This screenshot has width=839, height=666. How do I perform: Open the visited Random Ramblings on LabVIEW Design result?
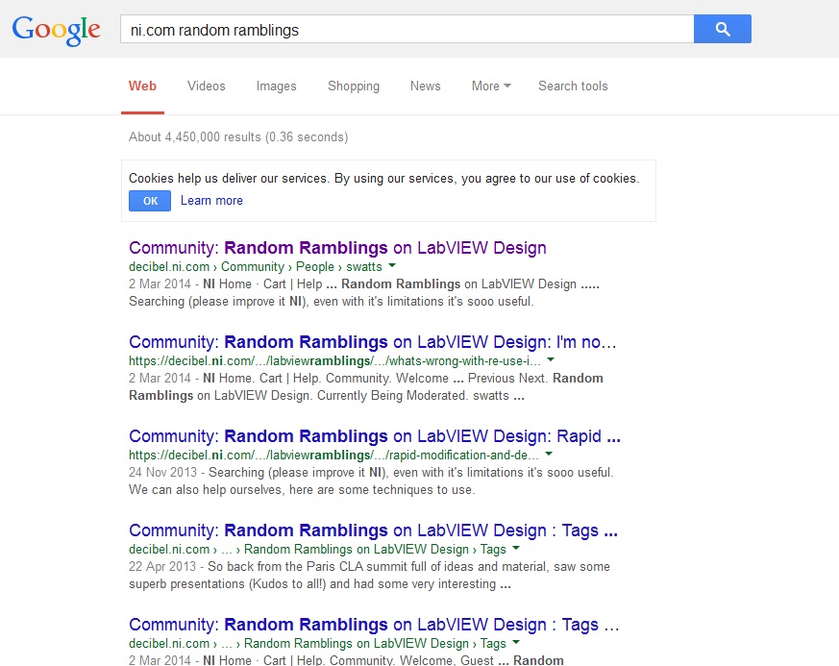click(x=337, y=248)
